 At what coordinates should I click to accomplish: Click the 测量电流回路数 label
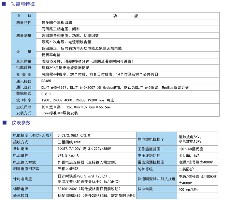pos(26,169)
